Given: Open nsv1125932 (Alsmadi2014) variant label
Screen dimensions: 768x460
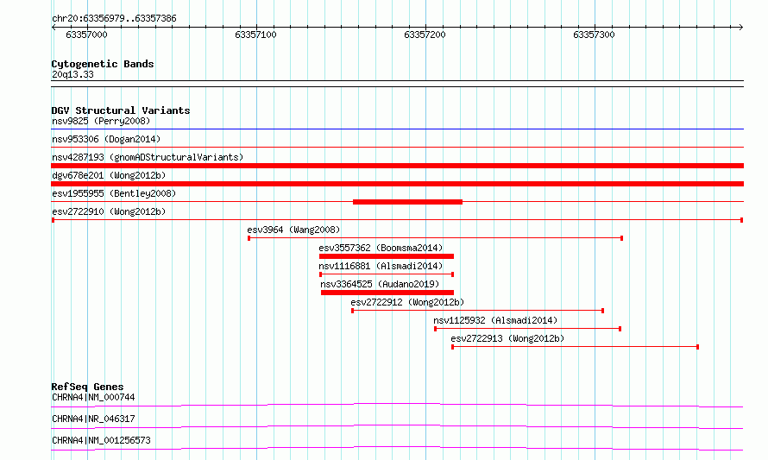Looking at the screenshot, I should point(495,320).
